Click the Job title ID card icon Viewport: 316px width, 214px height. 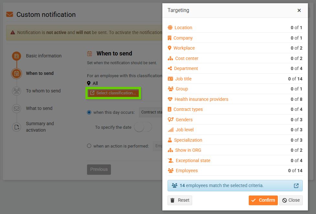[170, 79]
